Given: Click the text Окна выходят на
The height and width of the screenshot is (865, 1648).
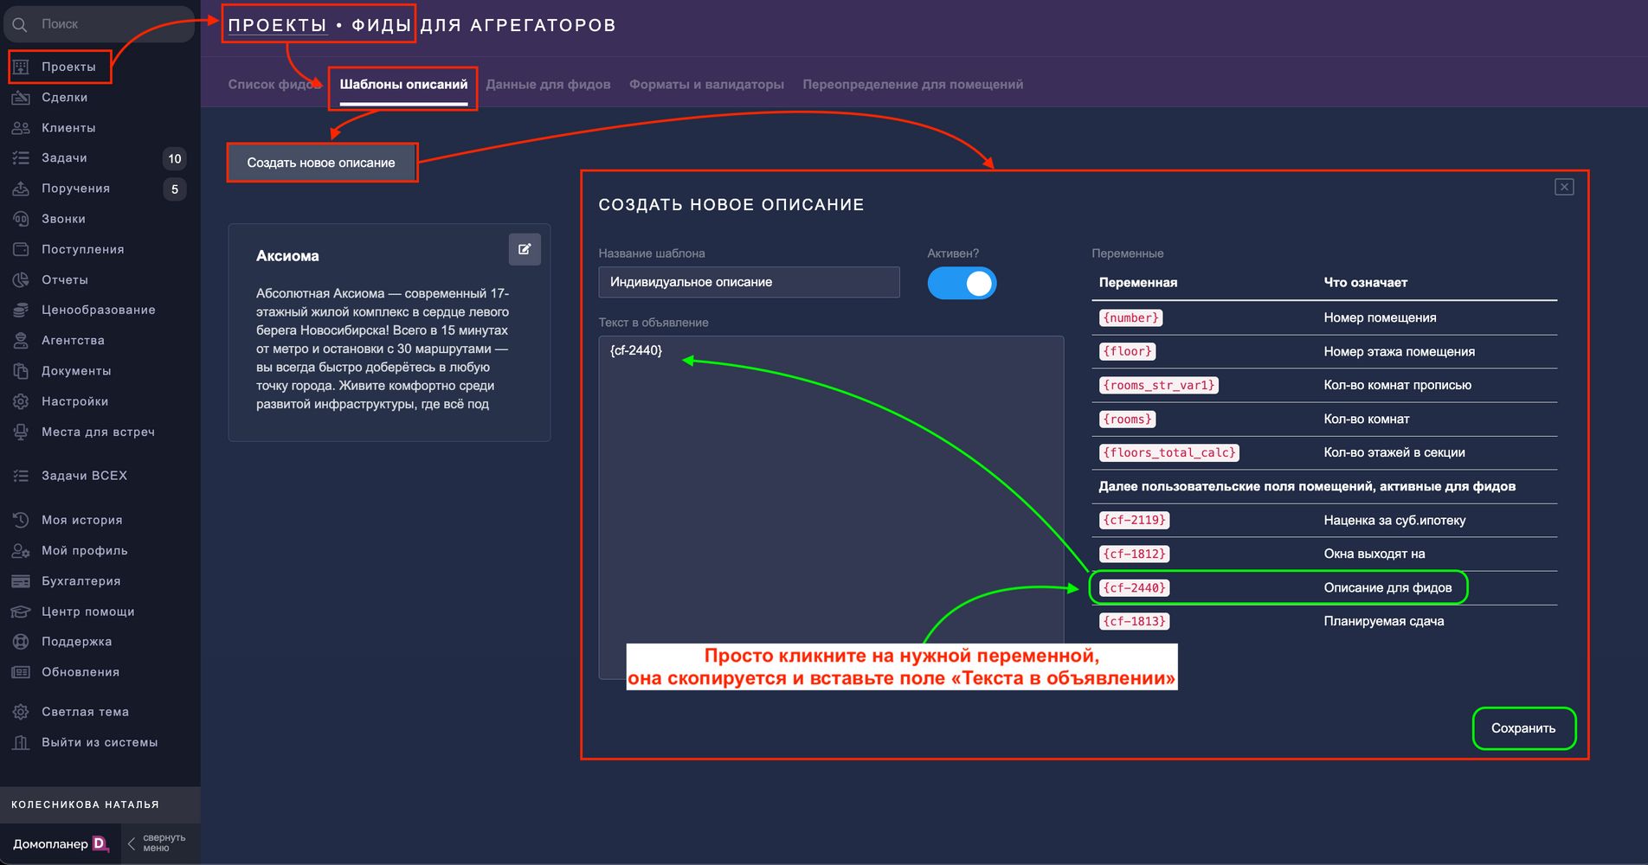Looking at the screenshot, I should [x=1374, y=554].
